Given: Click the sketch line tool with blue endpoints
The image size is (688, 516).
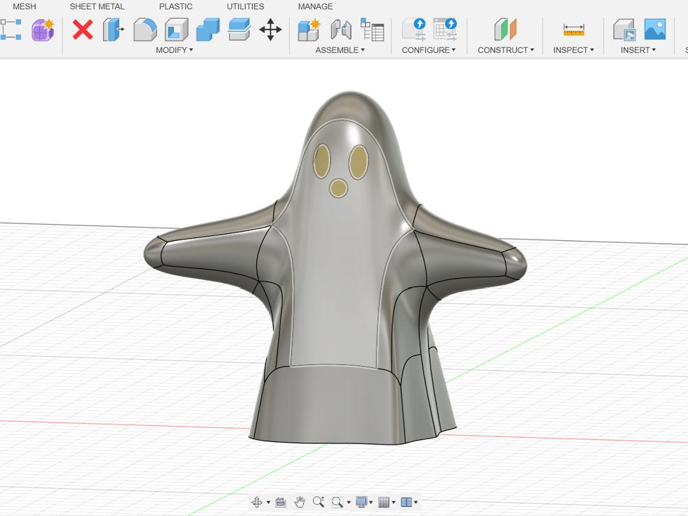Looking at the screenshot, I should coord(10,30).
